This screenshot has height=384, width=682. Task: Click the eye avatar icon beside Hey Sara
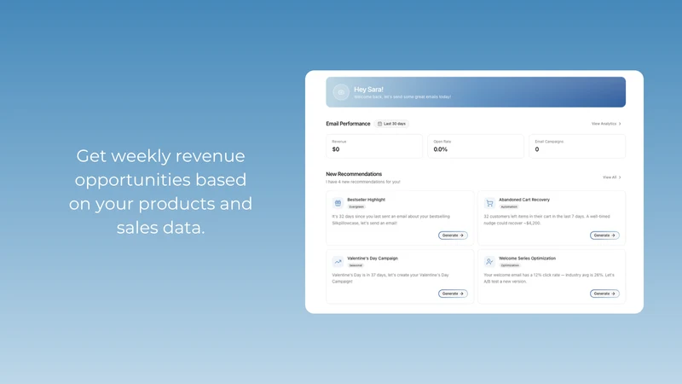(x=341, y=92)
